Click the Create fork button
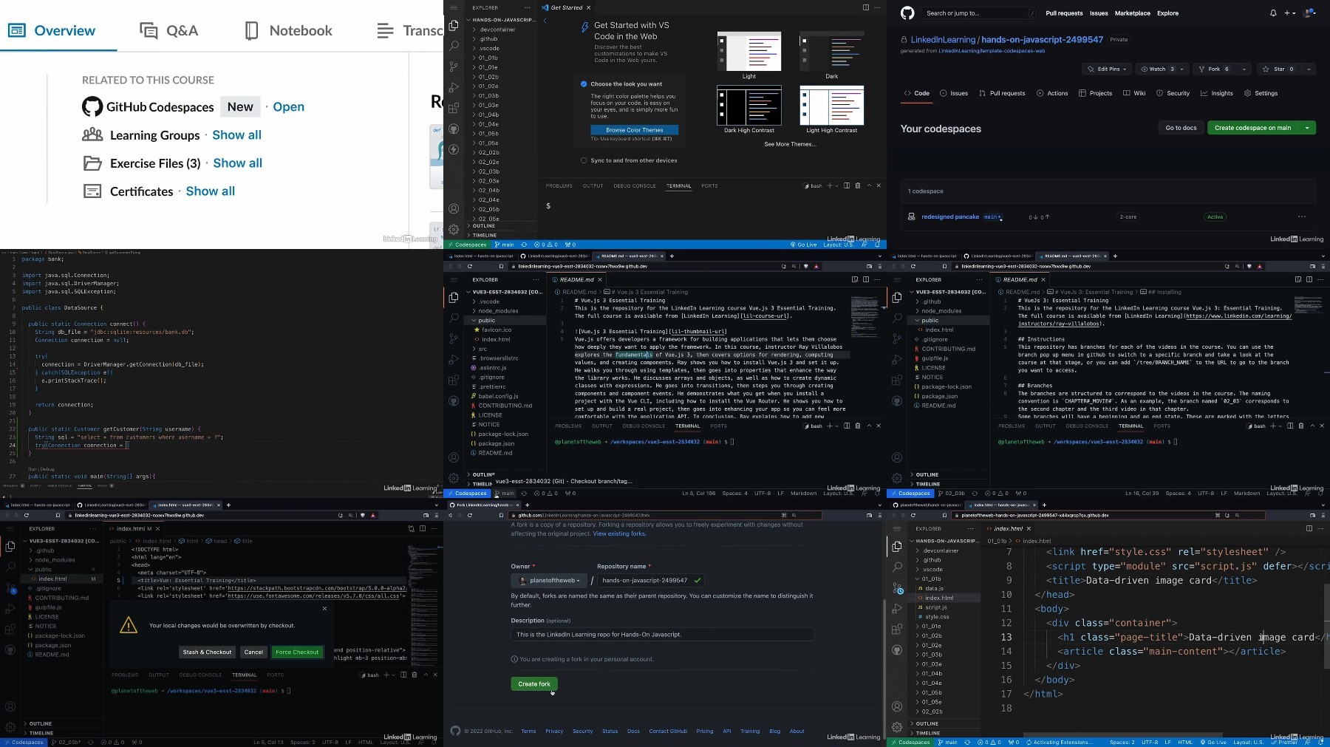The image size is (1330, 747). click(534, 684)
